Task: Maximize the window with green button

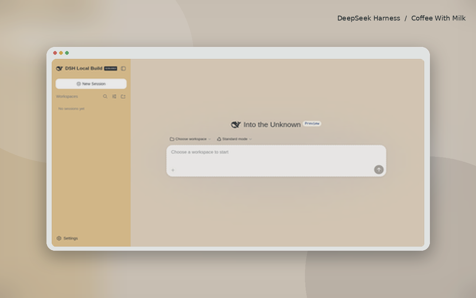Action: click(67, 53)
